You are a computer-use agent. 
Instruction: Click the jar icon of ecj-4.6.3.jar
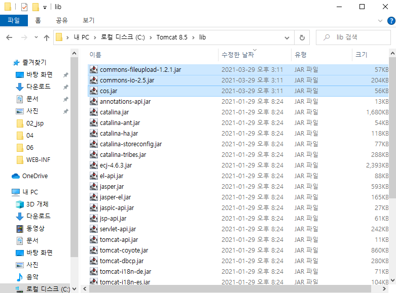coord(94,165)
